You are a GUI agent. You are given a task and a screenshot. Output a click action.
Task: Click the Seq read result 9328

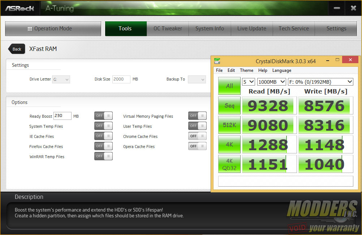[x=269, y=105]
